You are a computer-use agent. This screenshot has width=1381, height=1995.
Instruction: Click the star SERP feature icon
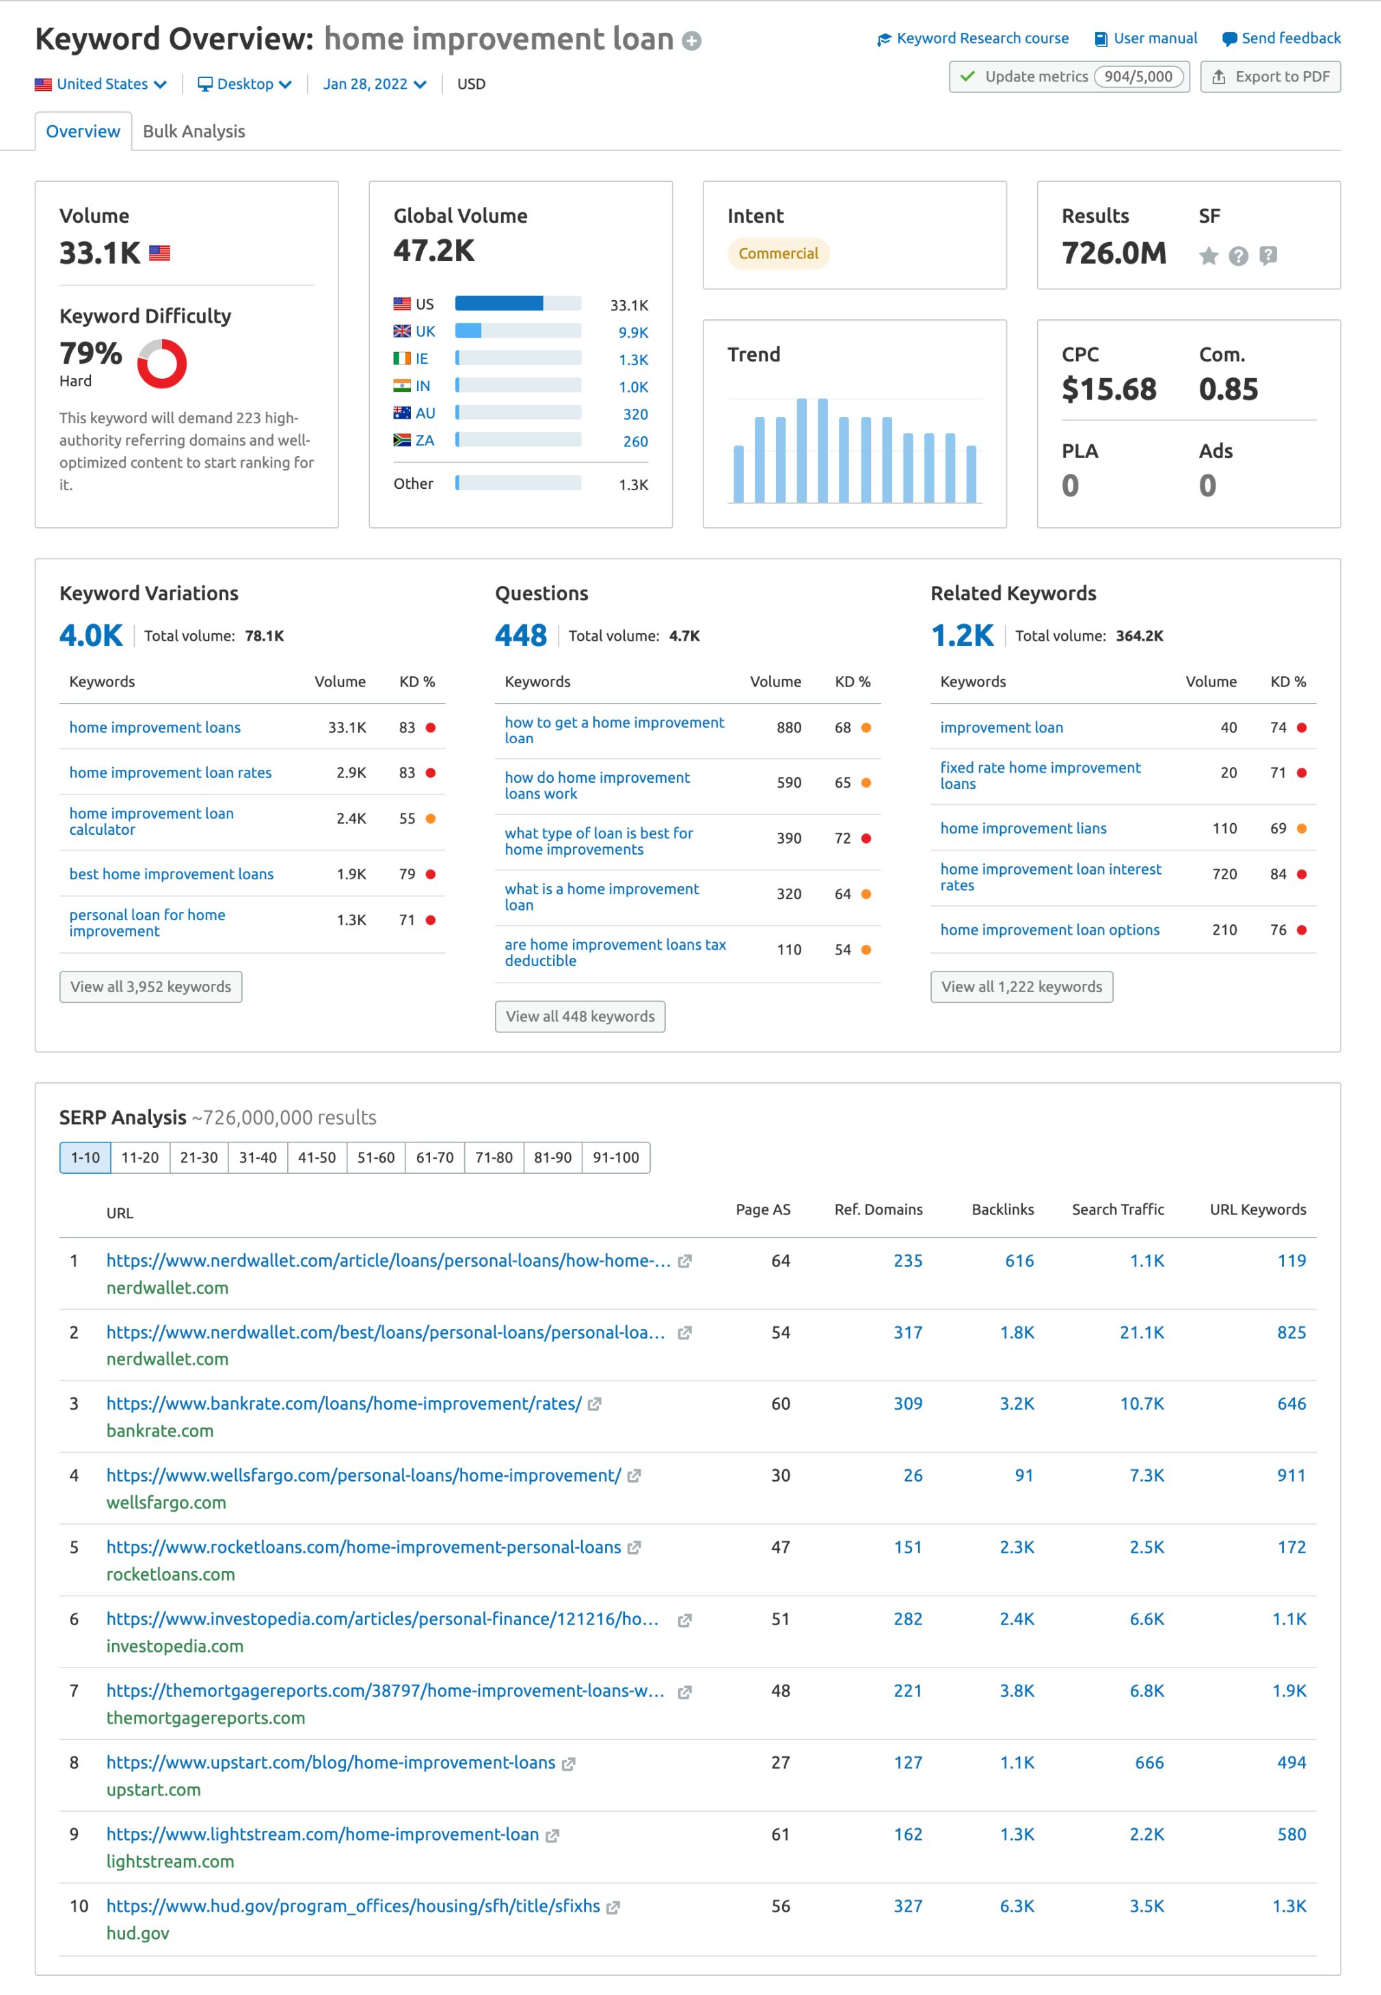click(x=1208, y=255)
